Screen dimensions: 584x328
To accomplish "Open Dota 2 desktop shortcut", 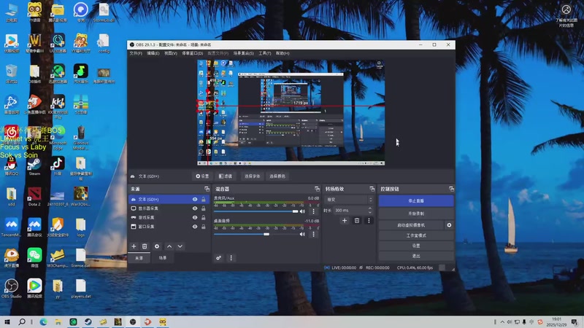I will pyautogui.click(x=34, y=197).
